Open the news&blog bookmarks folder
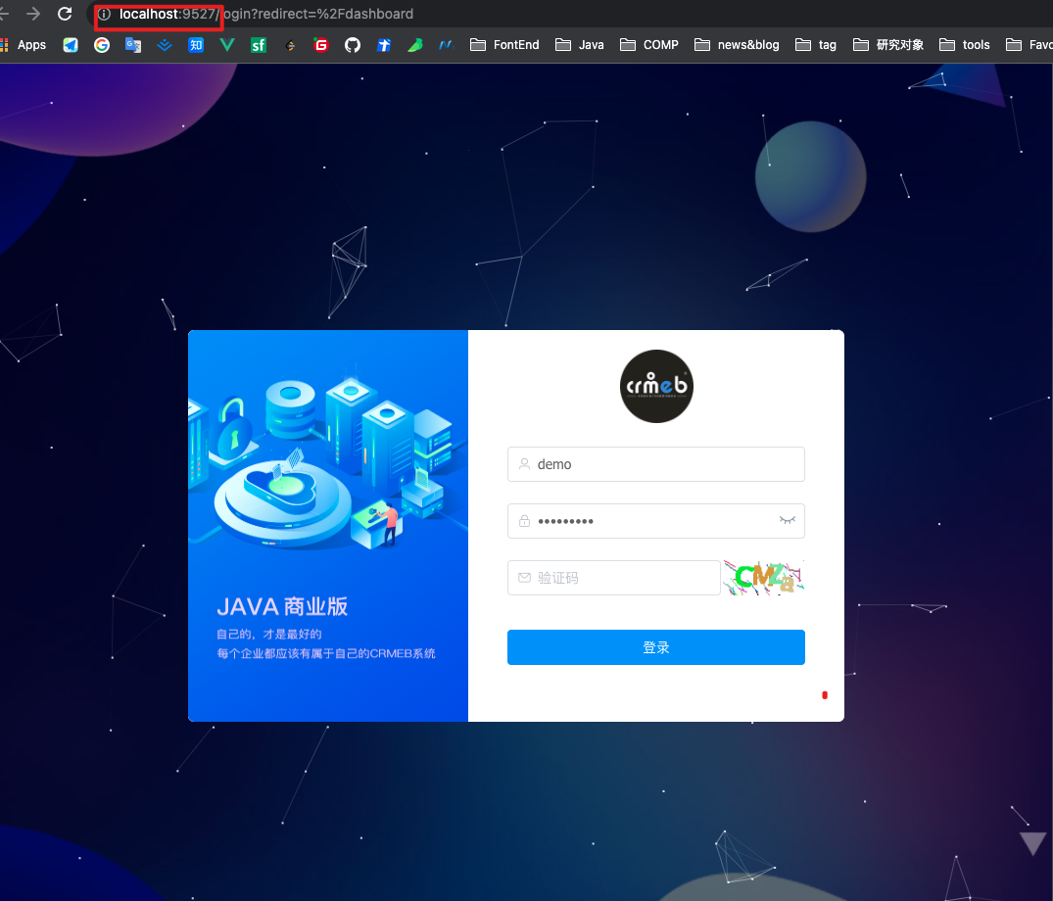The image size is (1053, 901). pos(737,44)
